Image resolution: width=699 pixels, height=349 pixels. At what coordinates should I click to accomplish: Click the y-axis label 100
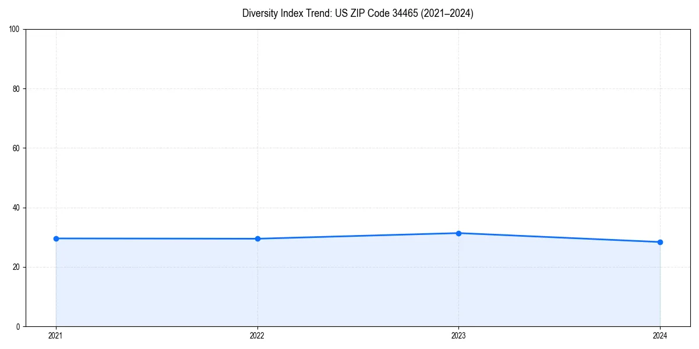pyautogui.click(x=15, y=29)
